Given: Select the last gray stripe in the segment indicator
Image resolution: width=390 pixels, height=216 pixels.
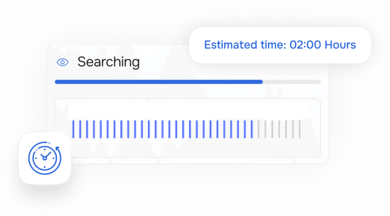Looking at the screenshot, I should [x=300, y=129].
